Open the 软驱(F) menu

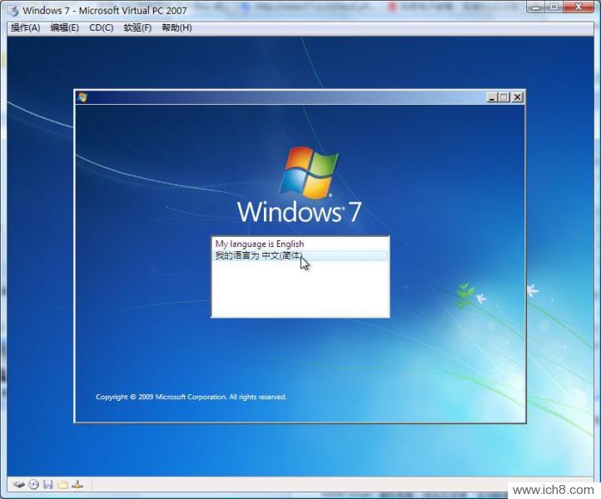point(137,27)
